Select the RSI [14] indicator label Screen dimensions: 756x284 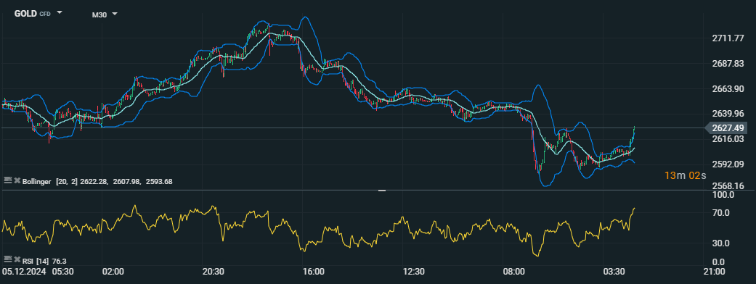[35, 261]
